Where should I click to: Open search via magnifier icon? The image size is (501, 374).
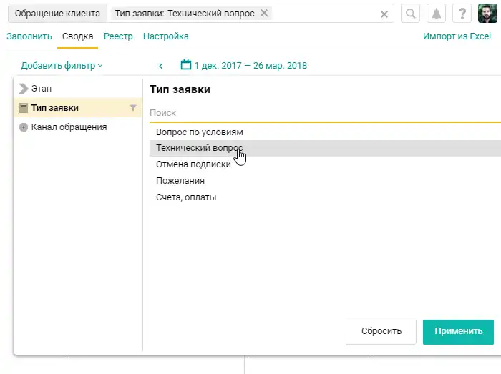click(x=410, y=14)
